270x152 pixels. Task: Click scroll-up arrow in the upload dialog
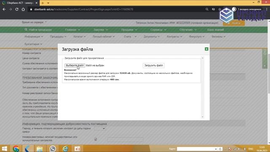202,58
